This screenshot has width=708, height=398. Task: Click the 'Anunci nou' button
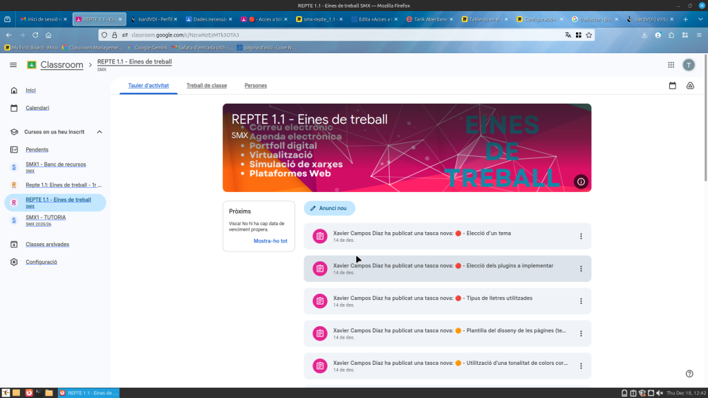[x=330, y=208]
